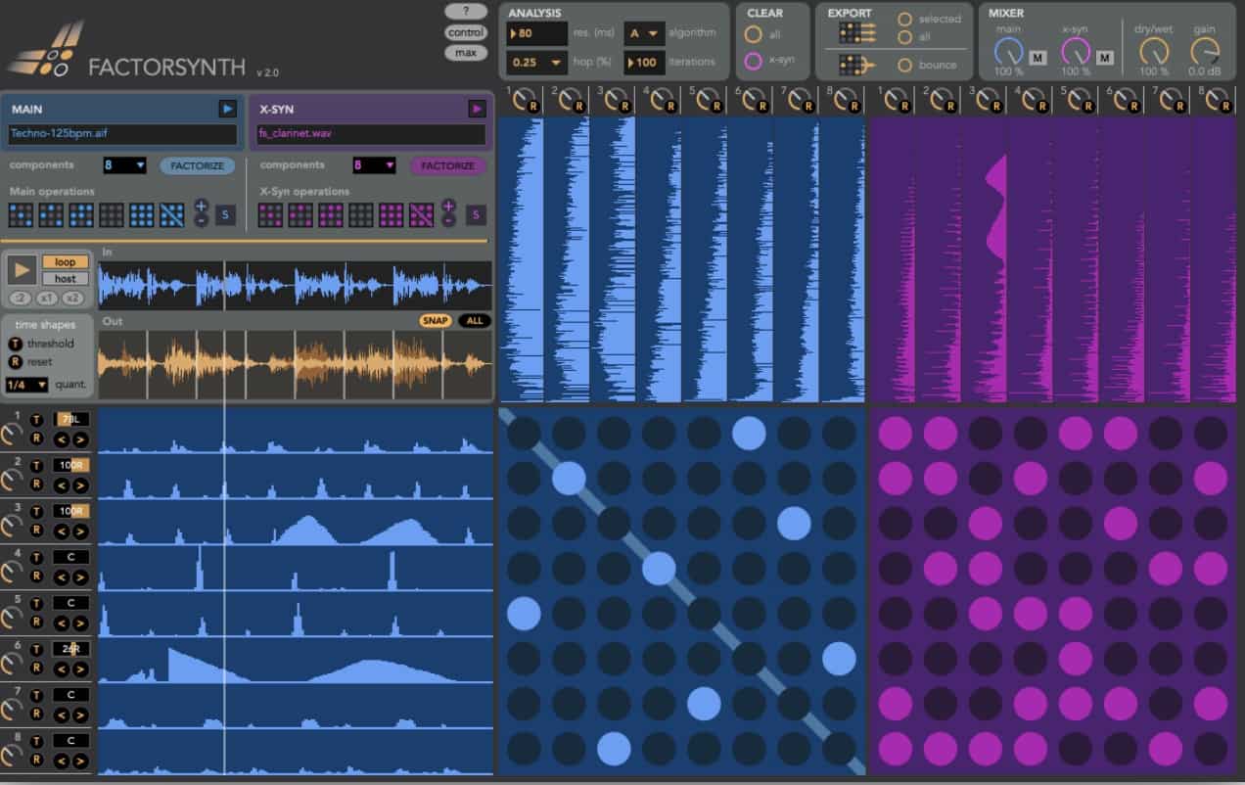Click the multi-arrow export tracks icon

(856, 32)
